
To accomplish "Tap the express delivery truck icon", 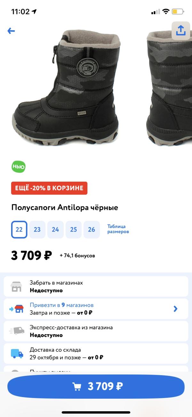I will coord(15,331).
